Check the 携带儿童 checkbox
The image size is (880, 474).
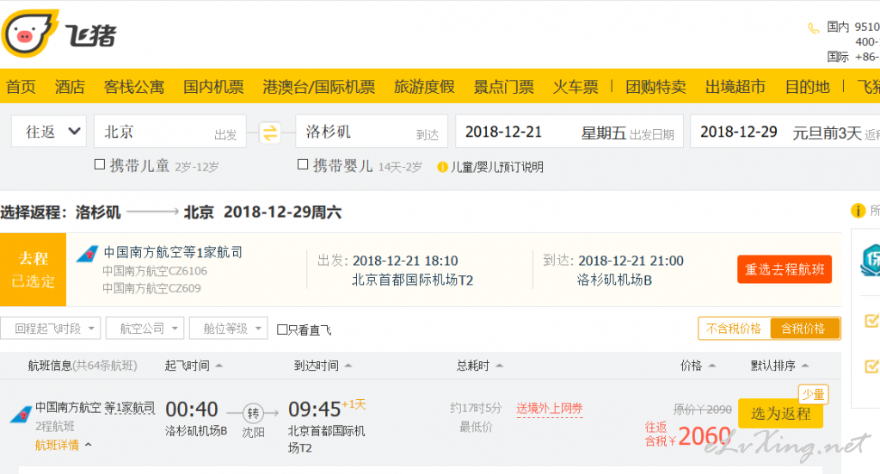point(100,164)
